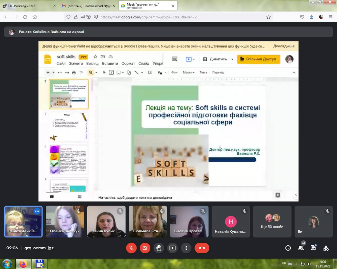Open the meeting details info icon

tap(288, 248)
